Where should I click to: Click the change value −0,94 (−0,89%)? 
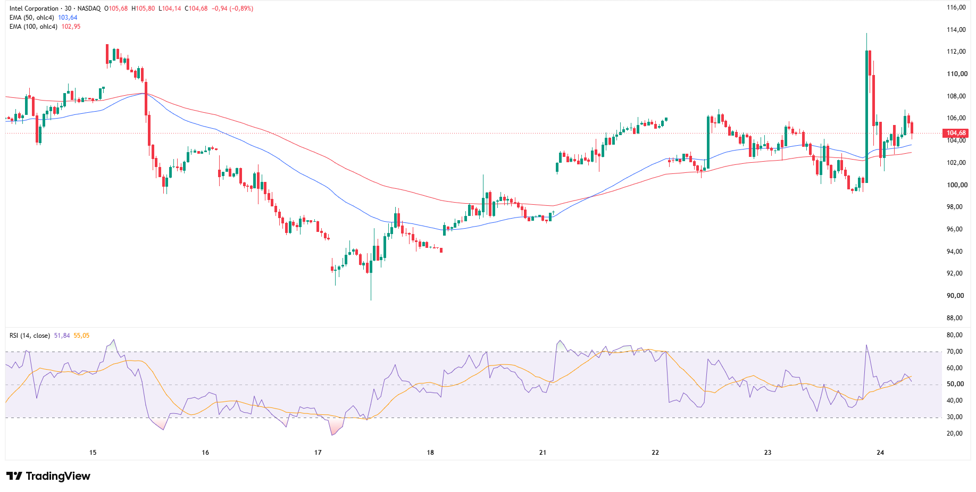click(232, 9)
